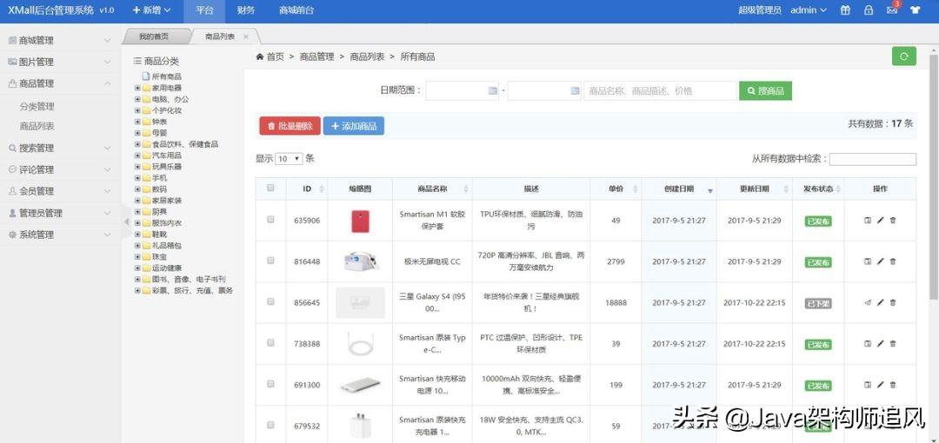Check the box for item 691300
The height and width of the screenshot is (443, 939).
pos(270,384)
